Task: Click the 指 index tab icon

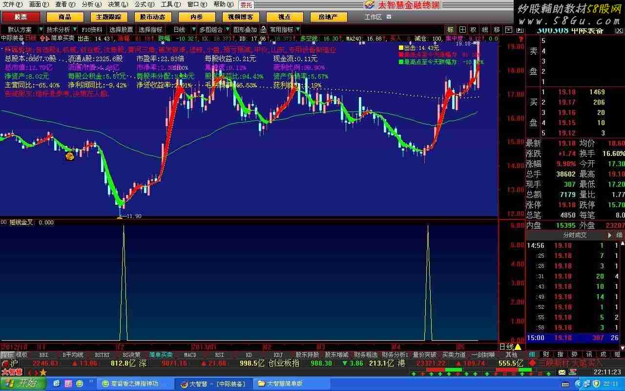Action: pos(560,354)
